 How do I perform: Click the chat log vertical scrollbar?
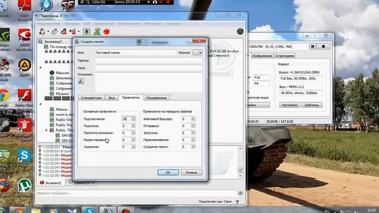240,162
